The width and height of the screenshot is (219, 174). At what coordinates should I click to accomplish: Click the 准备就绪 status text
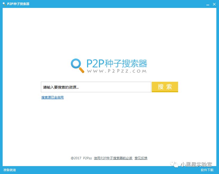point(9,170)
